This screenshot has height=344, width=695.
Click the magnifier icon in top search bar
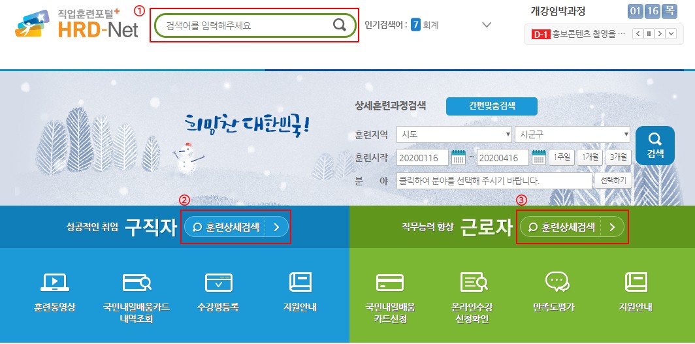click(x=340, y=25)
